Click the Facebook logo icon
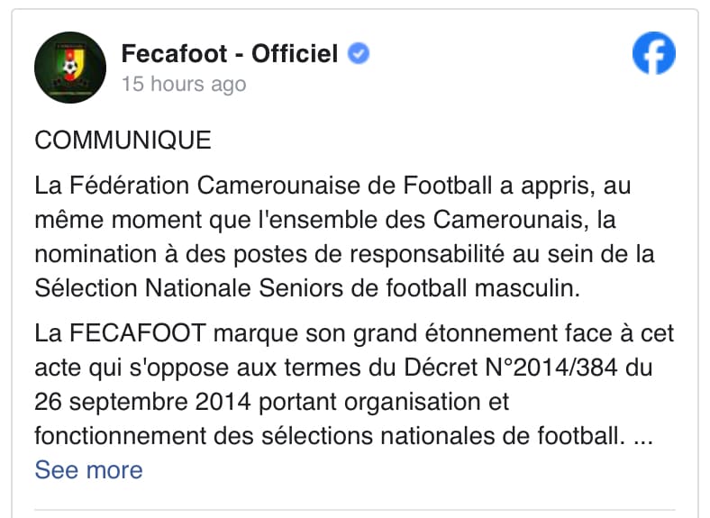This screenshot has width=710, height=518. tap(653, 53)
